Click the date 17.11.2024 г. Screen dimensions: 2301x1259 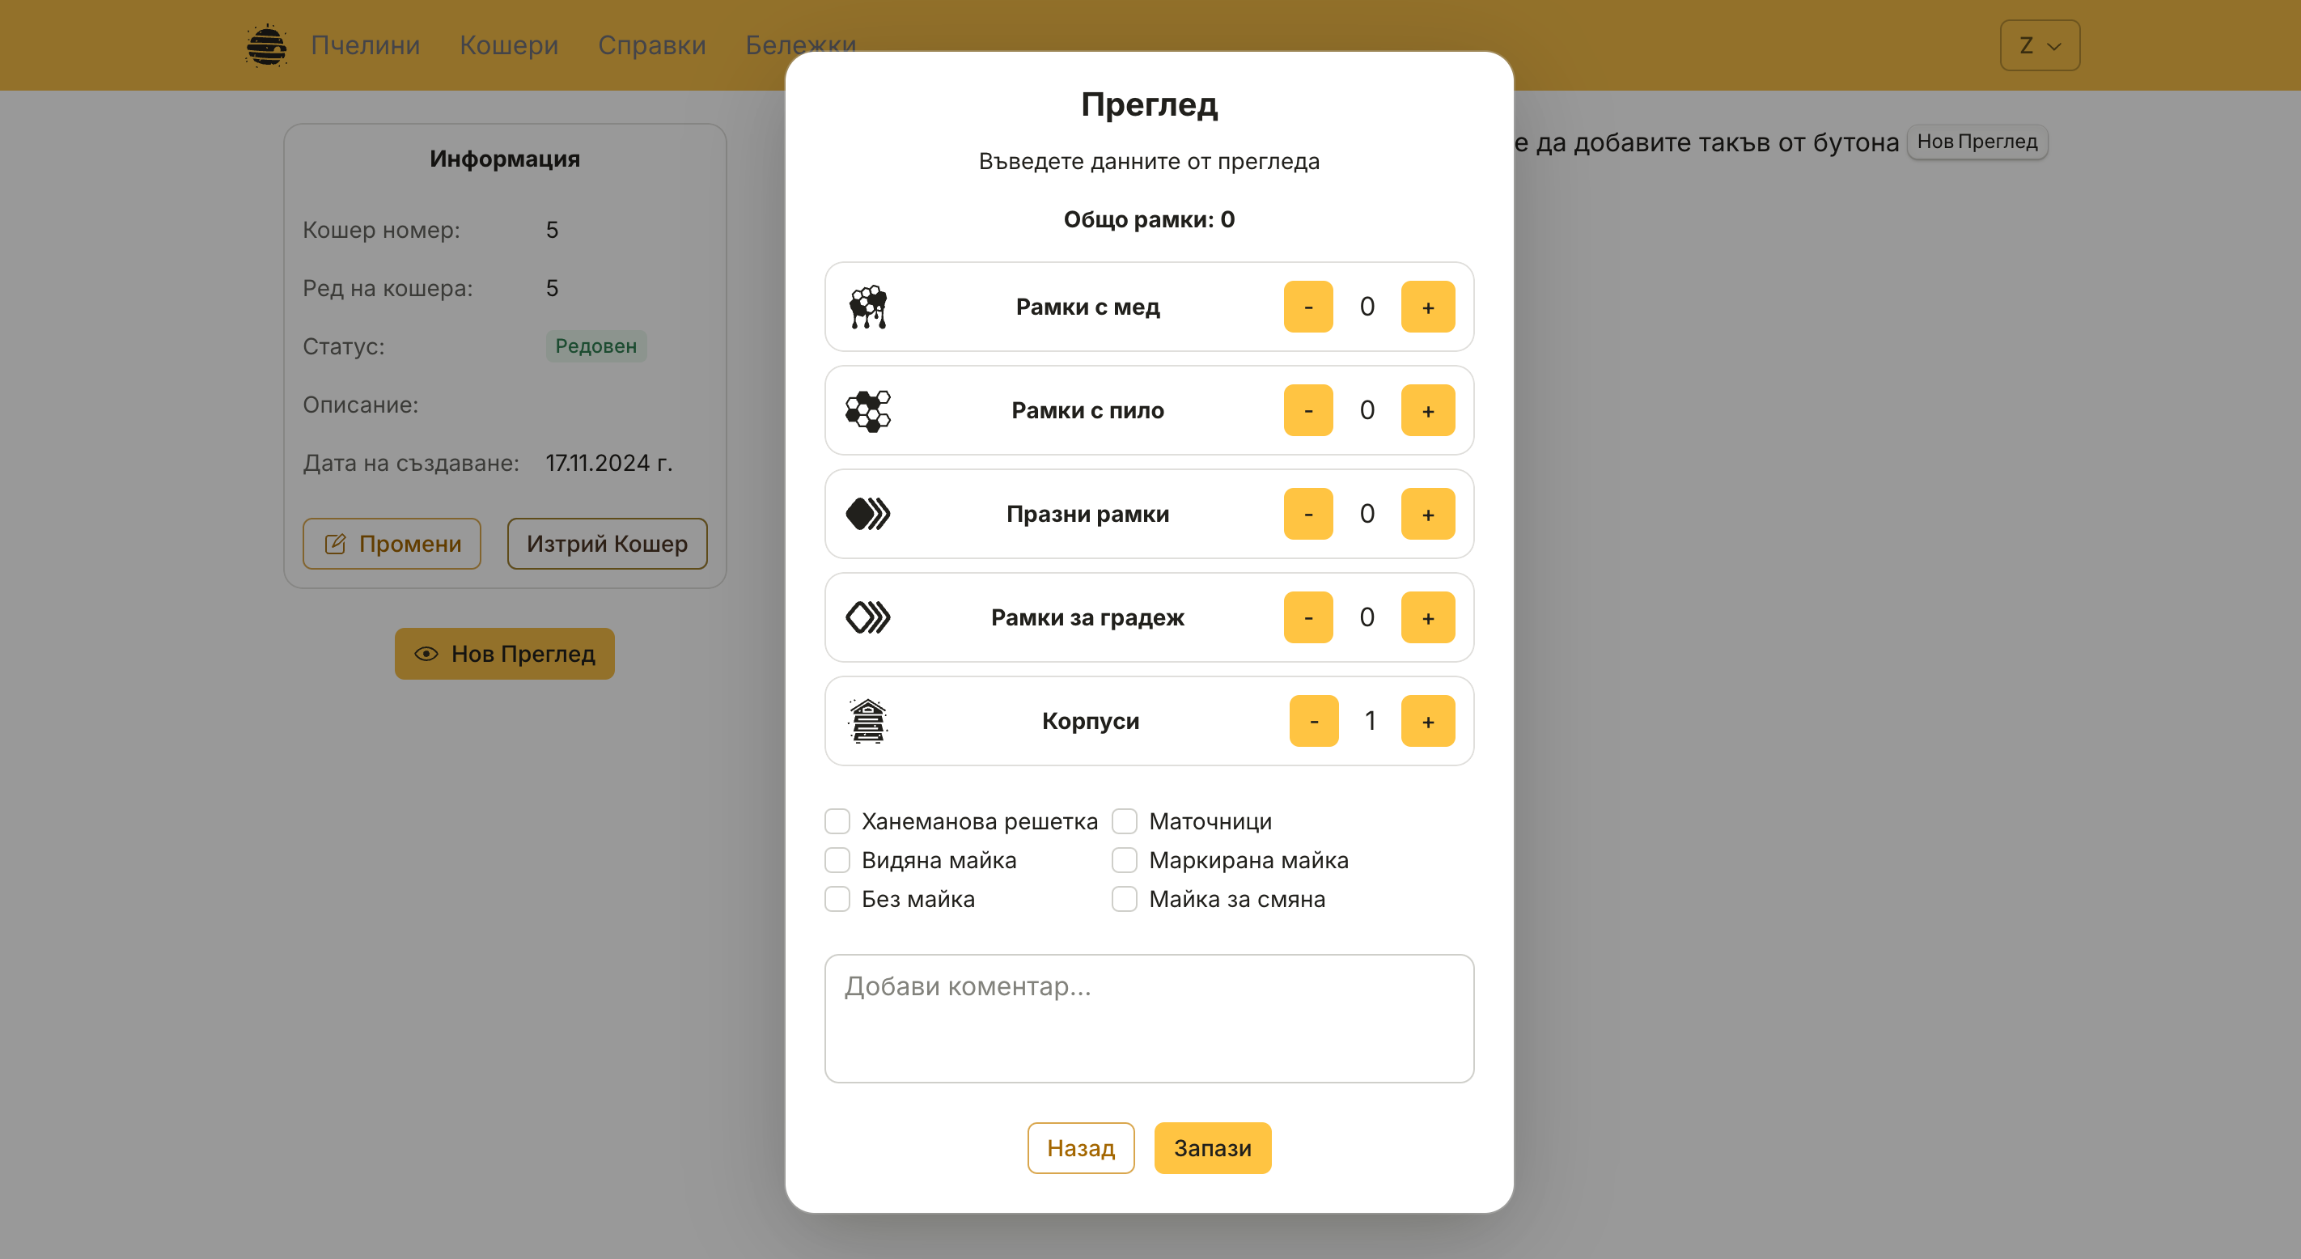click(609, 463)
